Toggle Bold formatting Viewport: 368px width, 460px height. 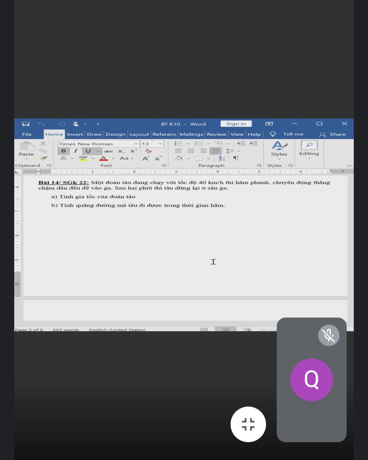[x=64, y=151]
